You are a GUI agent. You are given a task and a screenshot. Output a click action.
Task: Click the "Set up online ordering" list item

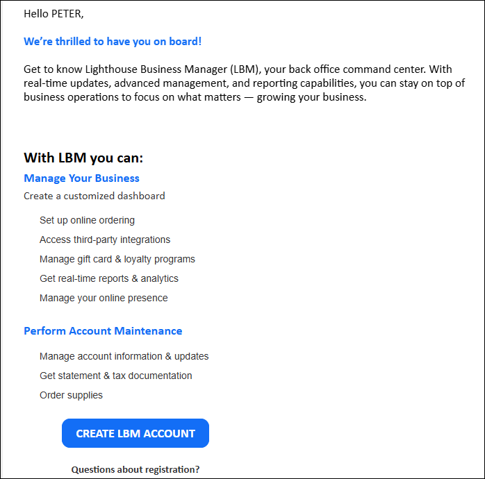(87, 220)
